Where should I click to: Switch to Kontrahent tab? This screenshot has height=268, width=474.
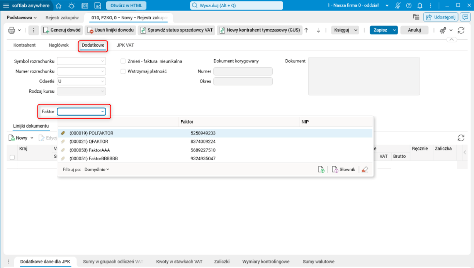pyautogui.click(x=24, y=45)
